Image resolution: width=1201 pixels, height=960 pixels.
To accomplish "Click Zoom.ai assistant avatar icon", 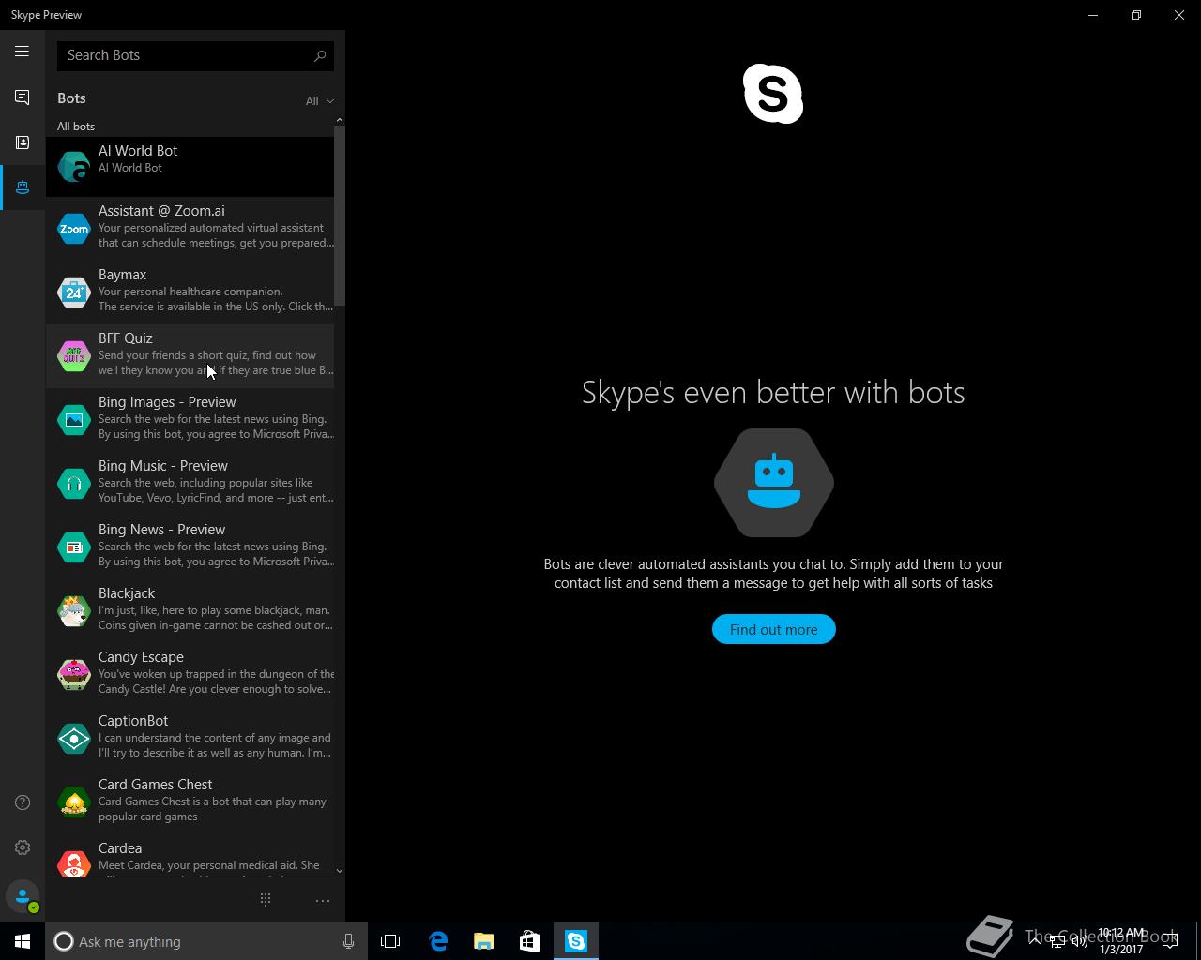I will click(74, 228).
